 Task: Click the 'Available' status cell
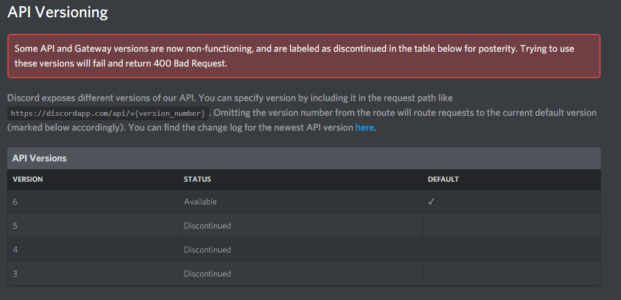(300, 201)
